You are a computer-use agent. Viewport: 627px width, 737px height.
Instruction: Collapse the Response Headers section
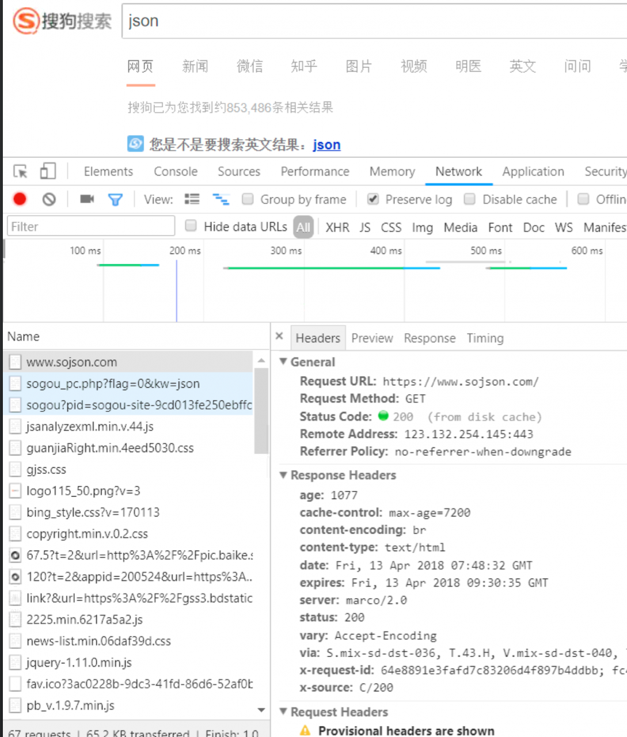[x=283, y=475]
